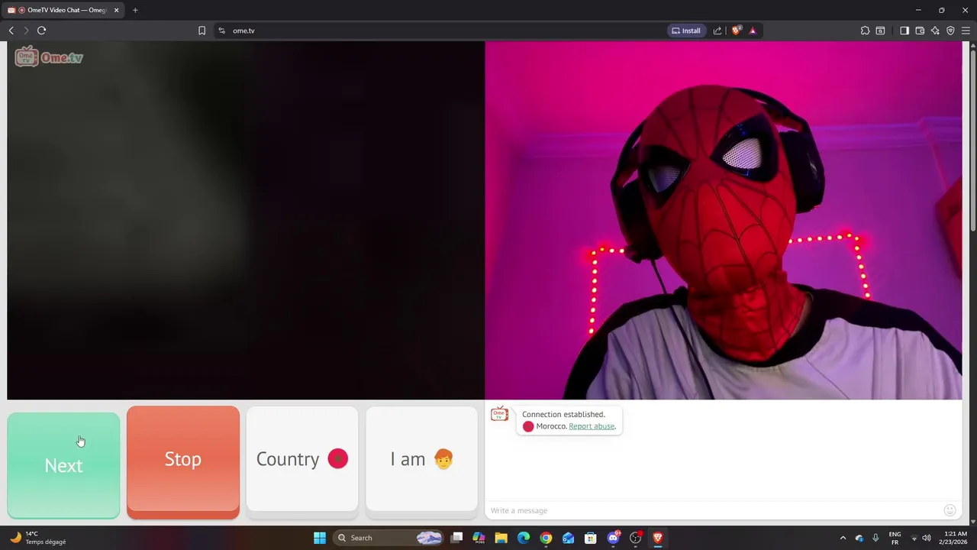Open Task View on the taskbar
The height and width of the screenshot is (550, 977).
pos(456,538)
